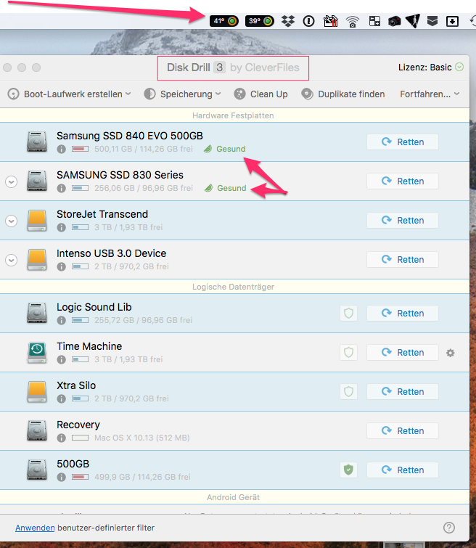Click the Android Gerät section header
This screenshot has height=548, width=476.
click(x=233, y=497)
